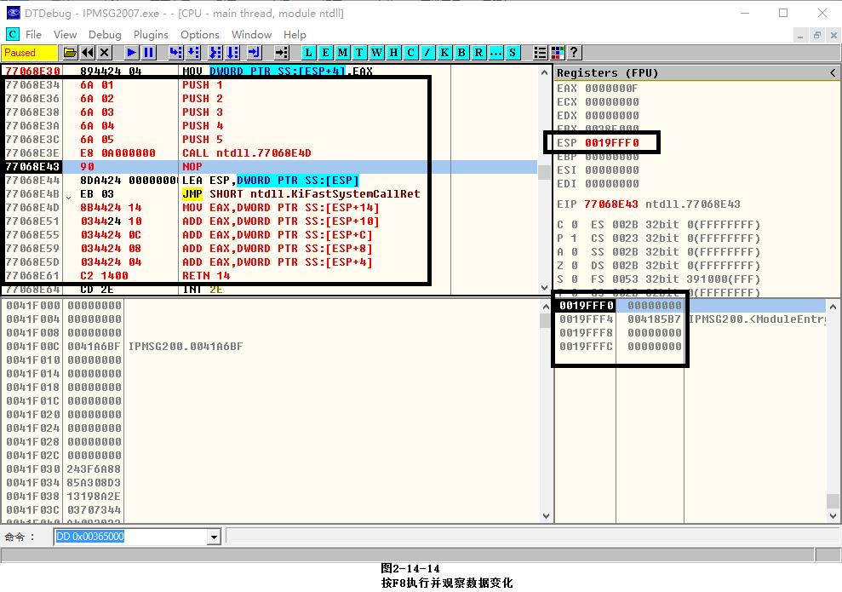Show Breakpoints with the B toolbar button
The height and width of the screenshot is (592, 842).
tap(461, 53)
